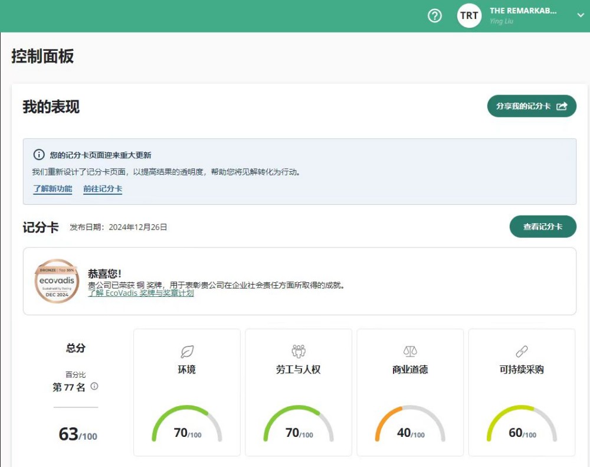The width and height of the screenshot is (590, 467).
Task: Click the 分享我的记分卡 button
Action: [530, 106]
